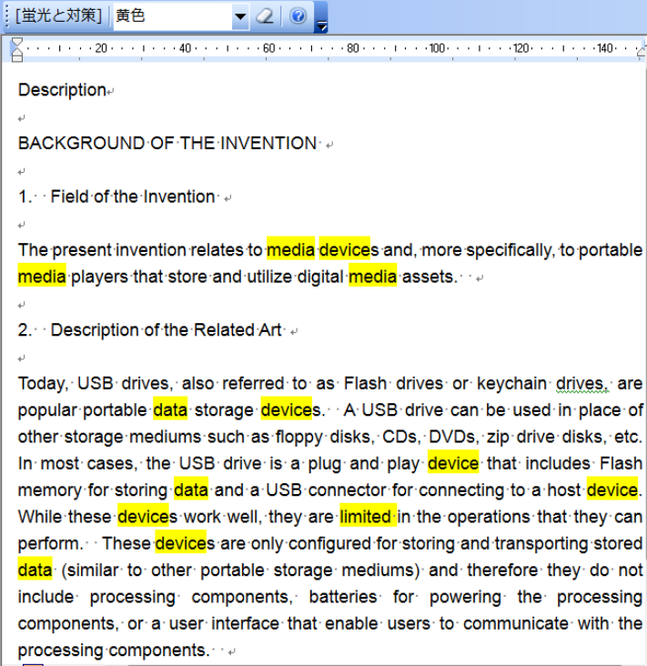The image size is (647, 666).
Task: Open help with the blue question mark icon
Action: [x=298, y=16]
